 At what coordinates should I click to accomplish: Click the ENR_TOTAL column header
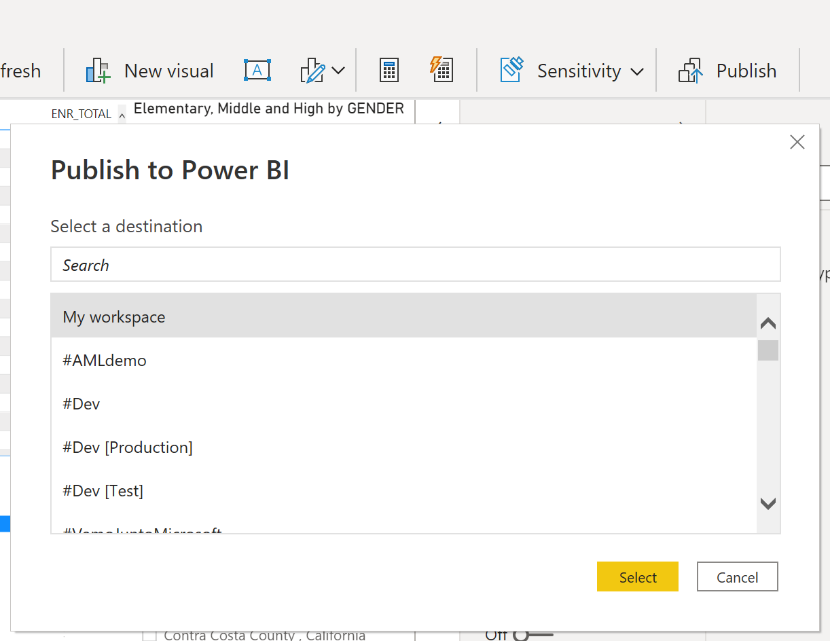point(82,114)
